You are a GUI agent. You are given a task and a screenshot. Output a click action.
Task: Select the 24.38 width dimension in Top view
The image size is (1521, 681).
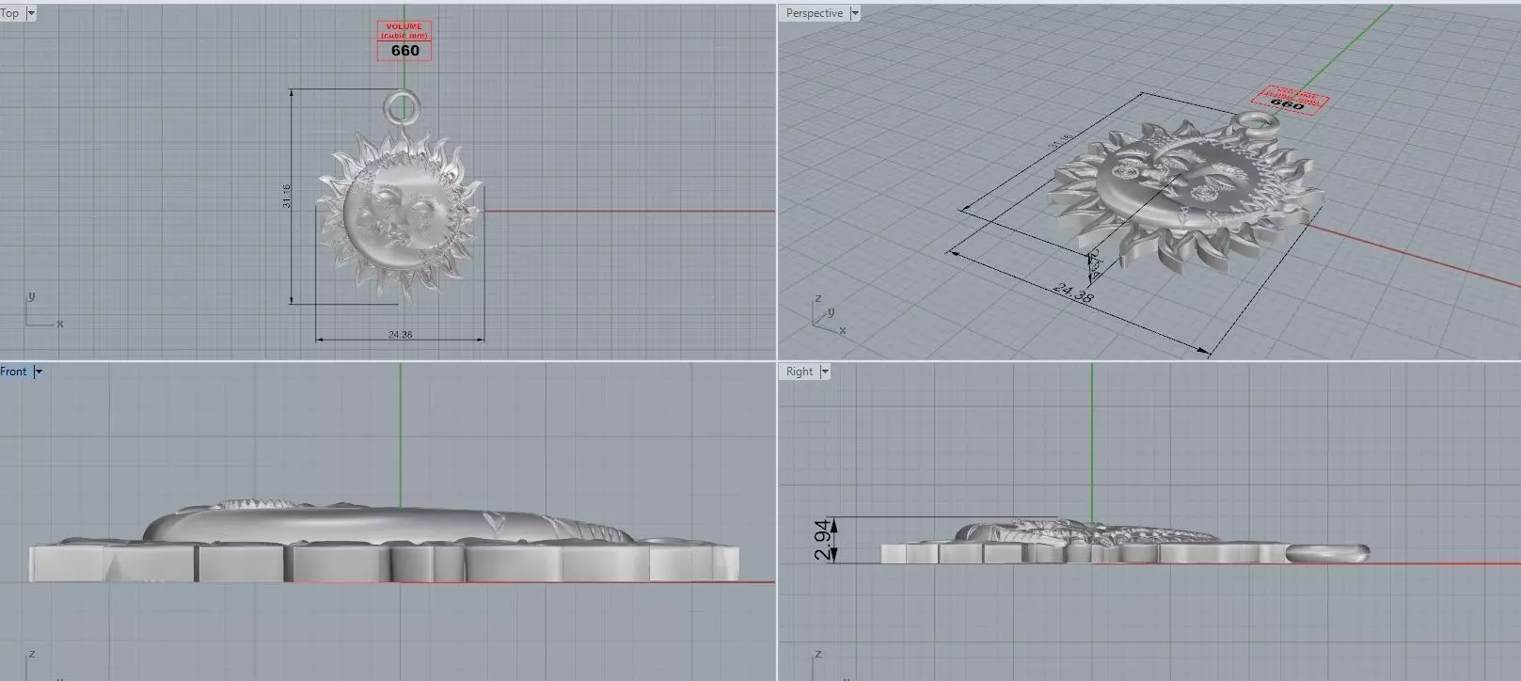point(400,334)
